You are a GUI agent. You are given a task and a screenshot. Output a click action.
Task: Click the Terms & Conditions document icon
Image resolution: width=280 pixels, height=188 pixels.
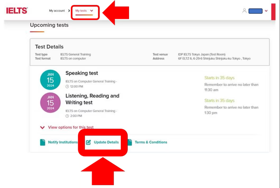pyautogui.click(x=130, y=142)
